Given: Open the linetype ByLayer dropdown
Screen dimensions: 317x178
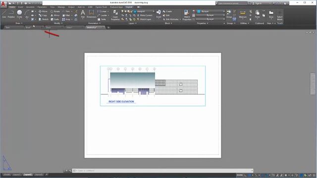Looking at the screenshot, I should (210, 19).
